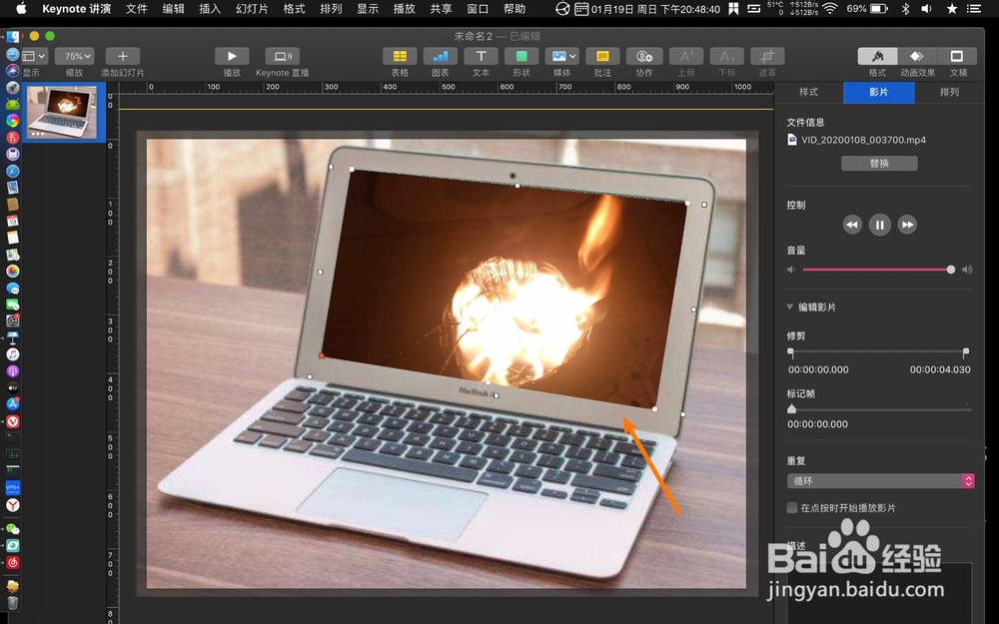
Task: Click the trim start handle
Action: (790, 352)
